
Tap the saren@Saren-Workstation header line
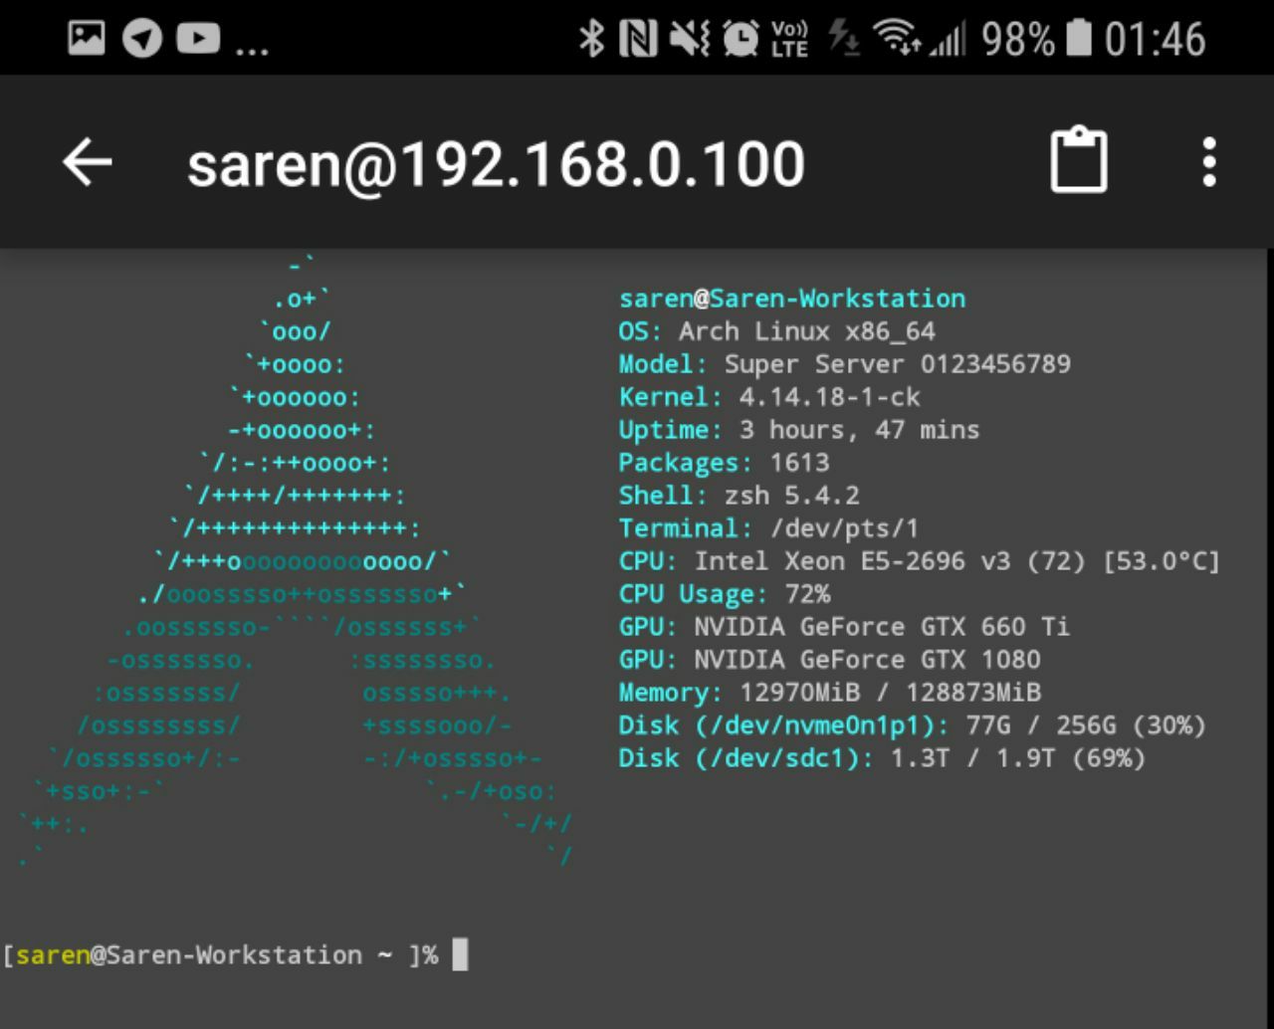click(792, 299)
